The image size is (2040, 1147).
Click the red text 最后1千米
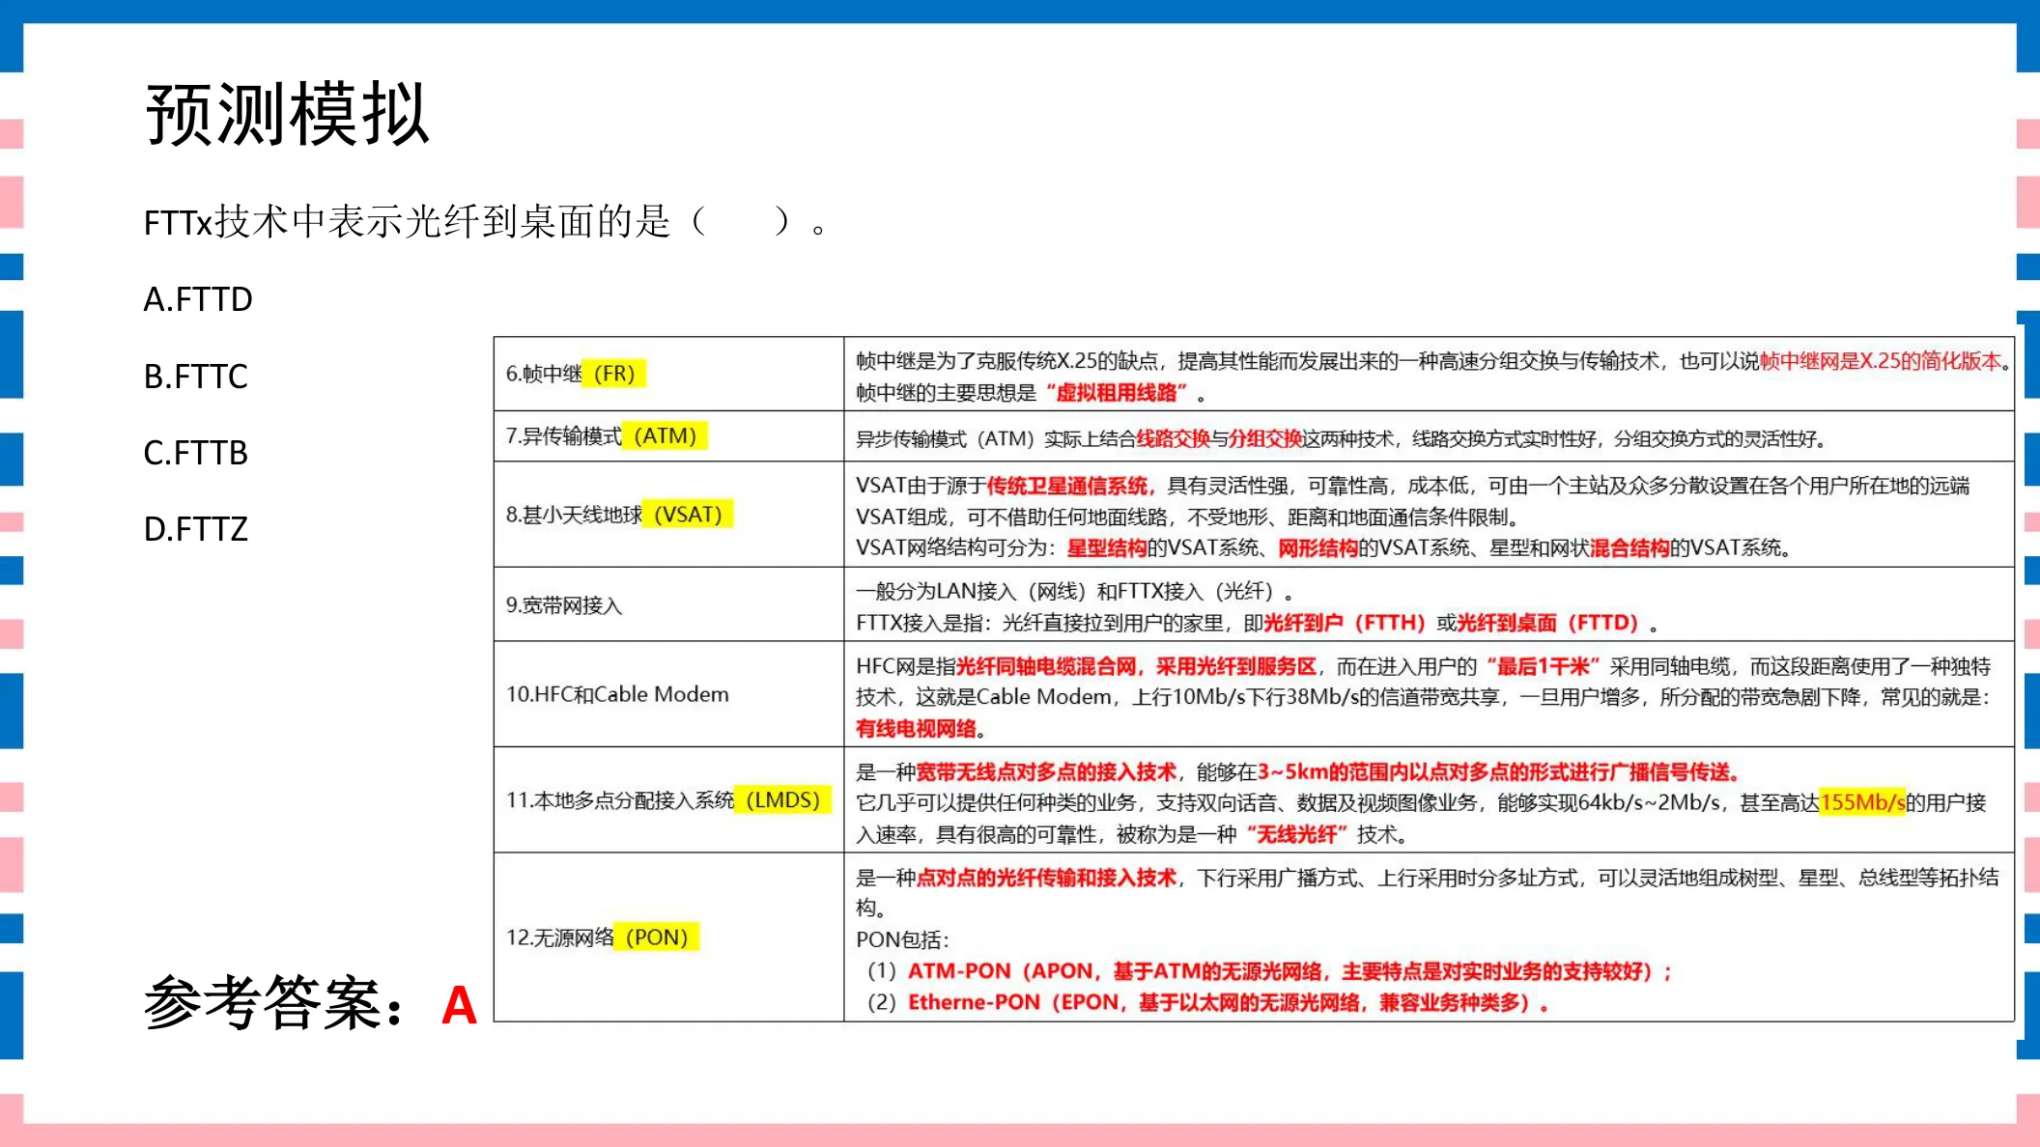pyautogui.click(x=1544, y=666)
